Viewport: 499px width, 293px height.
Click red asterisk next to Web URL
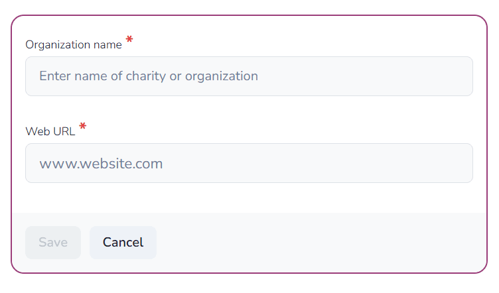(83, 127)
